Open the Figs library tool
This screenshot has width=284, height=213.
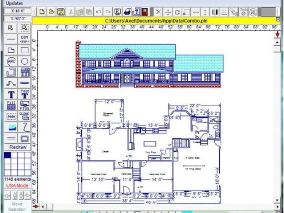click(x=24, y=105)
